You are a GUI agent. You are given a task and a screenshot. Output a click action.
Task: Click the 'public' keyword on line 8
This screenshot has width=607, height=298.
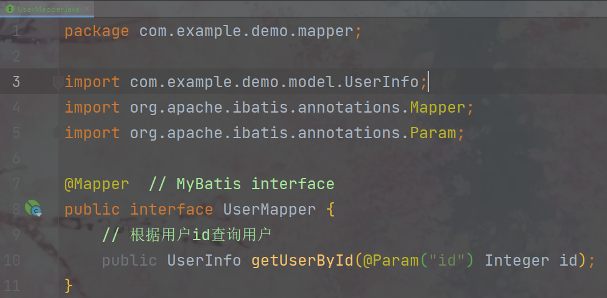[x=92, y=210]
